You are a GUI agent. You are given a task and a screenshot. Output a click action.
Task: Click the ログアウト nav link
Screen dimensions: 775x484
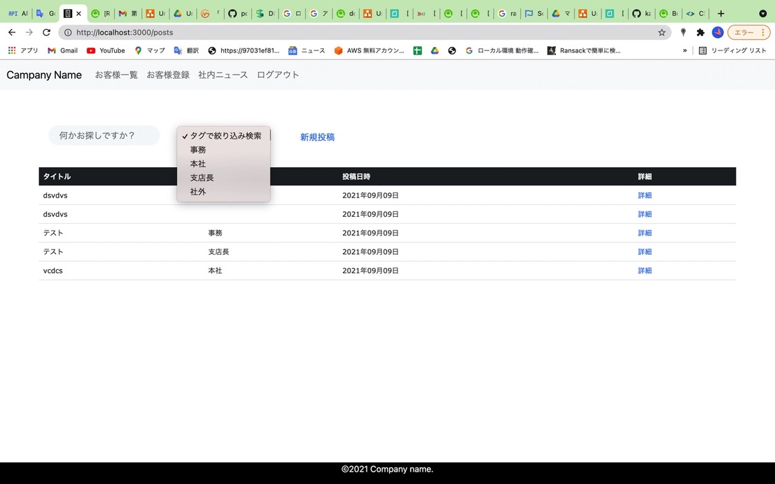coord(278,75)
